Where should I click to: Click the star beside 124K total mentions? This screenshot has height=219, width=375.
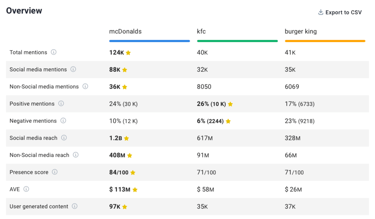click(128, 53)
